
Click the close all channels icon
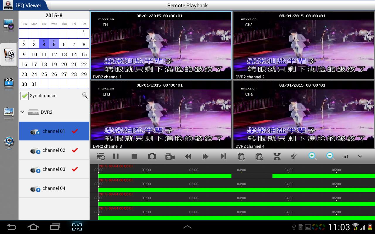(259, 156)
